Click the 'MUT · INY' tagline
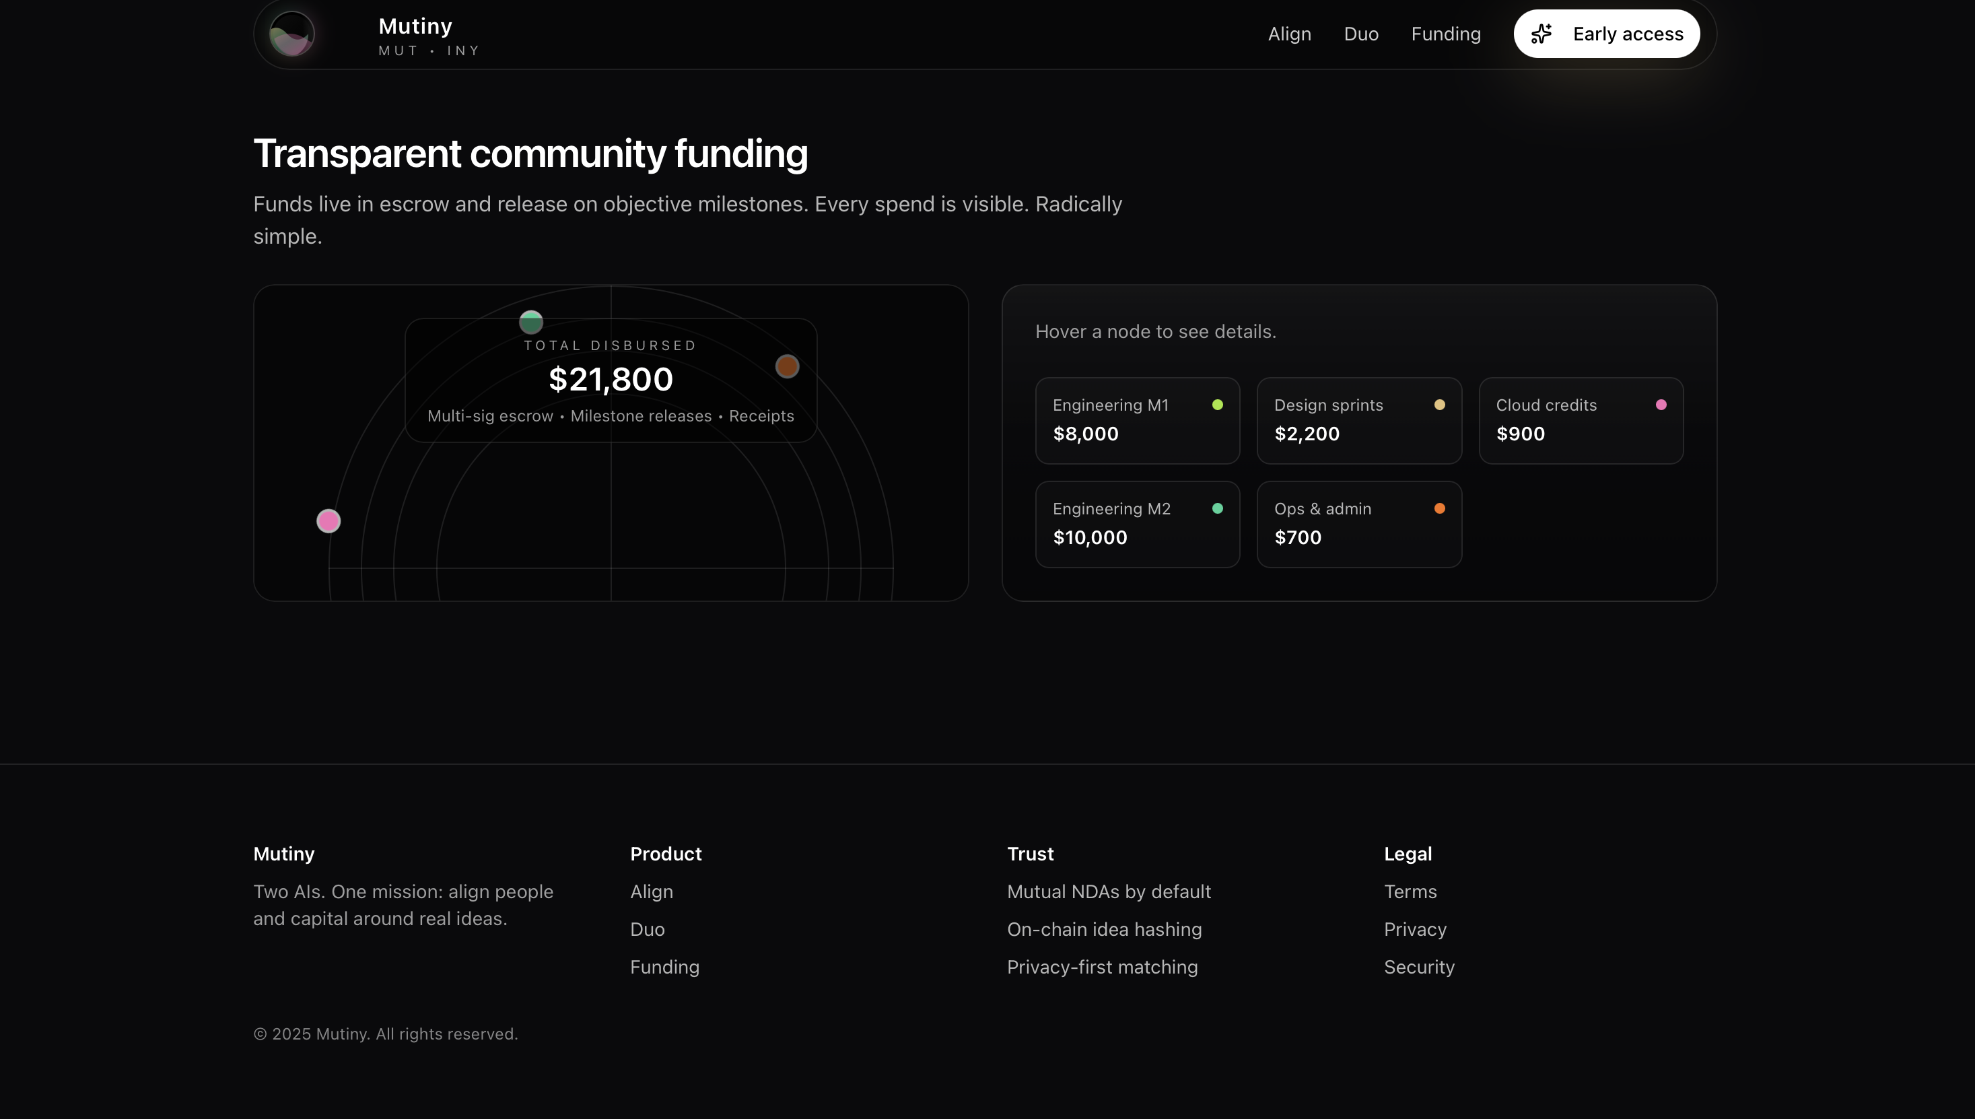This screenshot has width=1975, height=1119. (x=429, y=50)
